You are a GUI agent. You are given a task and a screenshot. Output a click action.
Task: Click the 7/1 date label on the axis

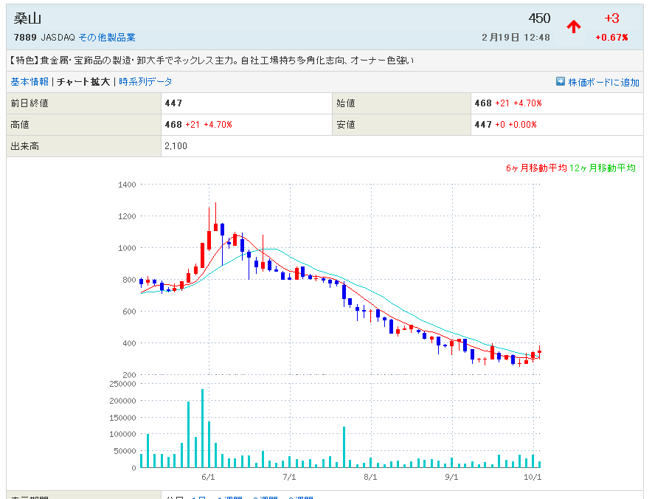(x=289, y=477)
